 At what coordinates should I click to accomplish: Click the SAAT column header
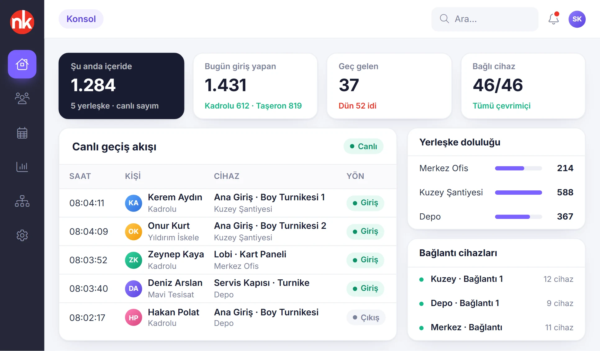click(x=80, y=176)
